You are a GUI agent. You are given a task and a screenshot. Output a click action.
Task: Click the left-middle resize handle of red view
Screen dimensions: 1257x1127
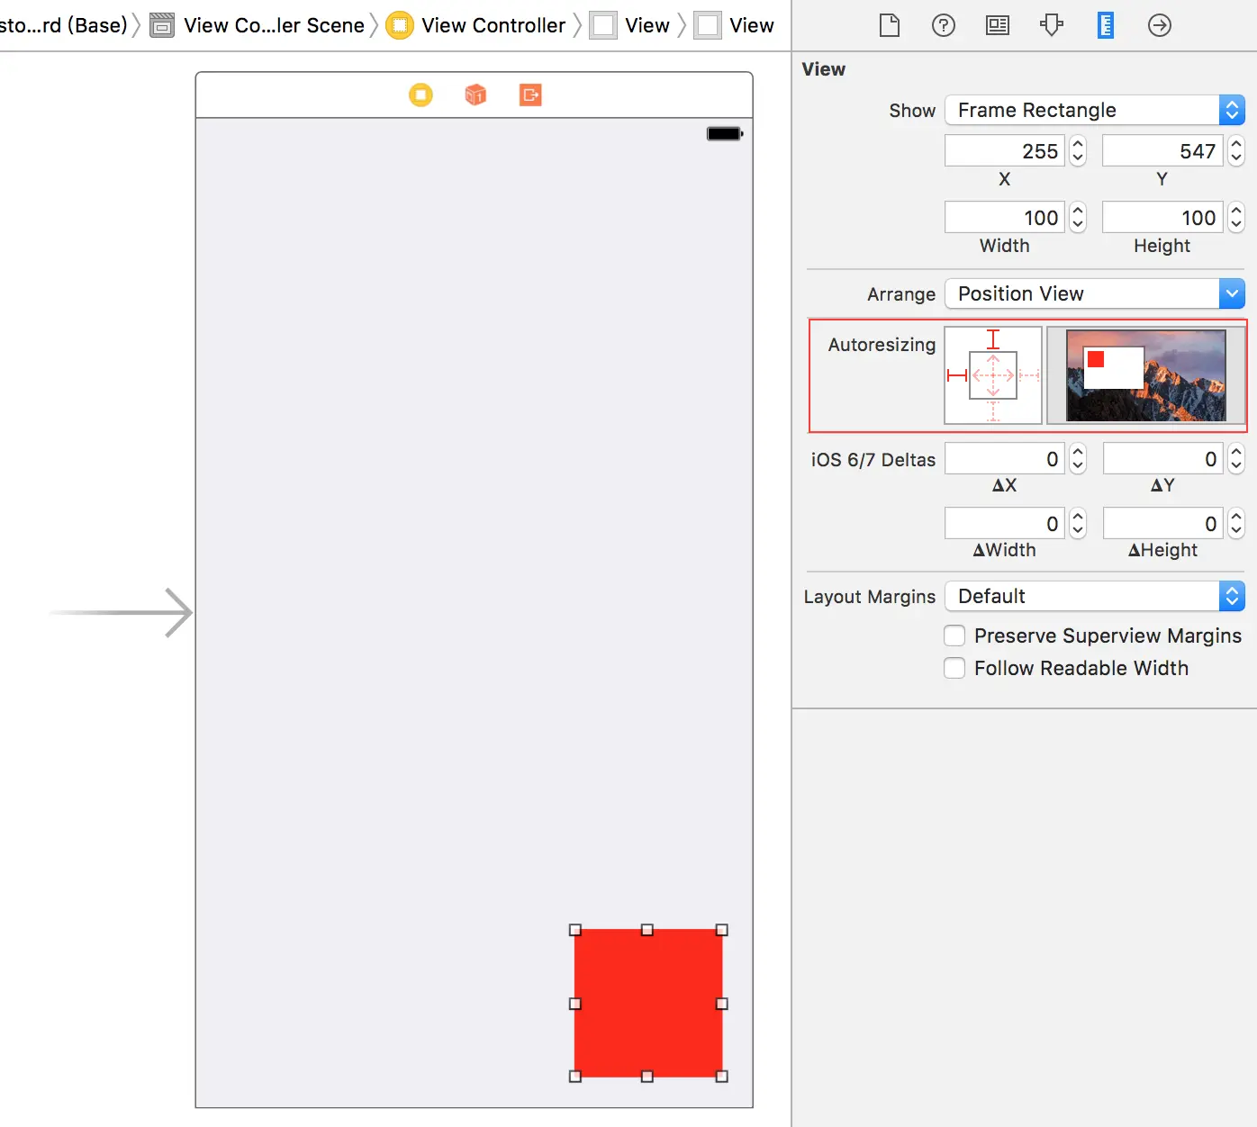click(575, 1004)
